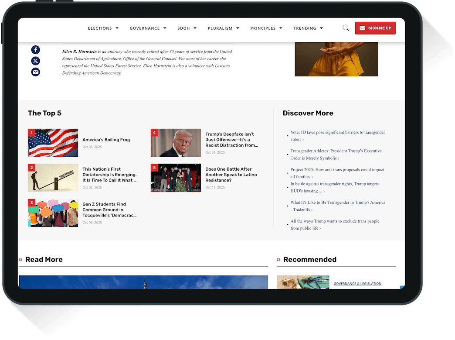This screenshot has height=340, width=455.
Task: Share the article on Facebook
Action: coord(35,49)
